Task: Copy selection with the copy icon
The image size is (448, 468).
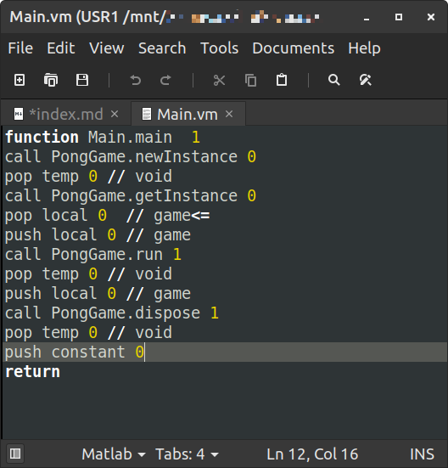Action: tap(250, 80)
